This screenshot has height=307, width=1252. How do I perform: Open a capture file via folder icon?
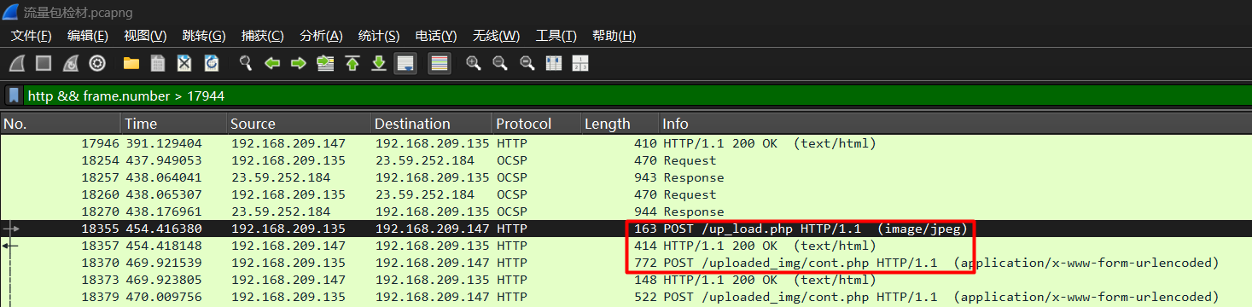point(131,63)
